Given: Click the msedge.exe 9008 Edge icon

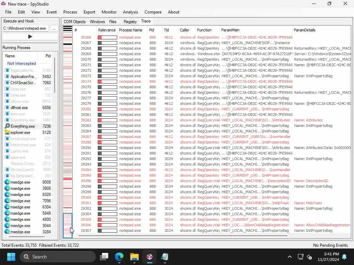Looking at the screenshot, I should coord(7,182).
